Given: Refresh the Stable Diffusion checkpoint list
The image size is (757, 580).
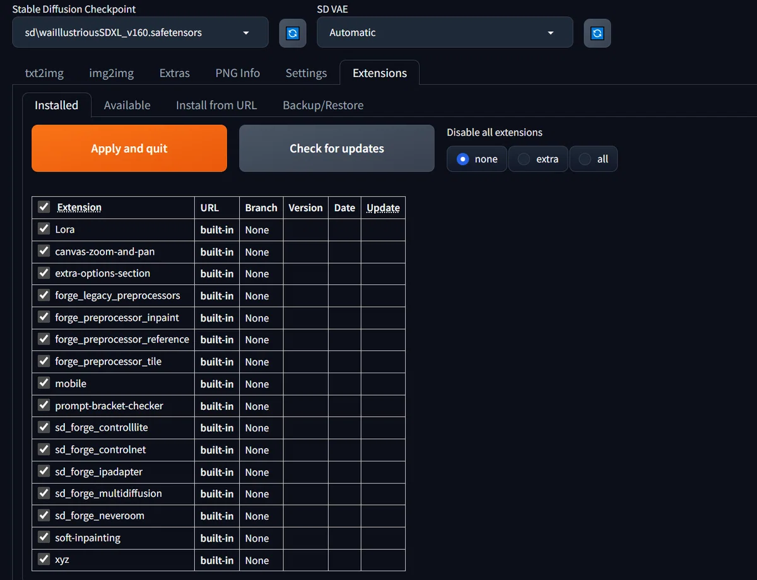Looking at the screenshot, I should pyautogui.click(x=293, y=33).
